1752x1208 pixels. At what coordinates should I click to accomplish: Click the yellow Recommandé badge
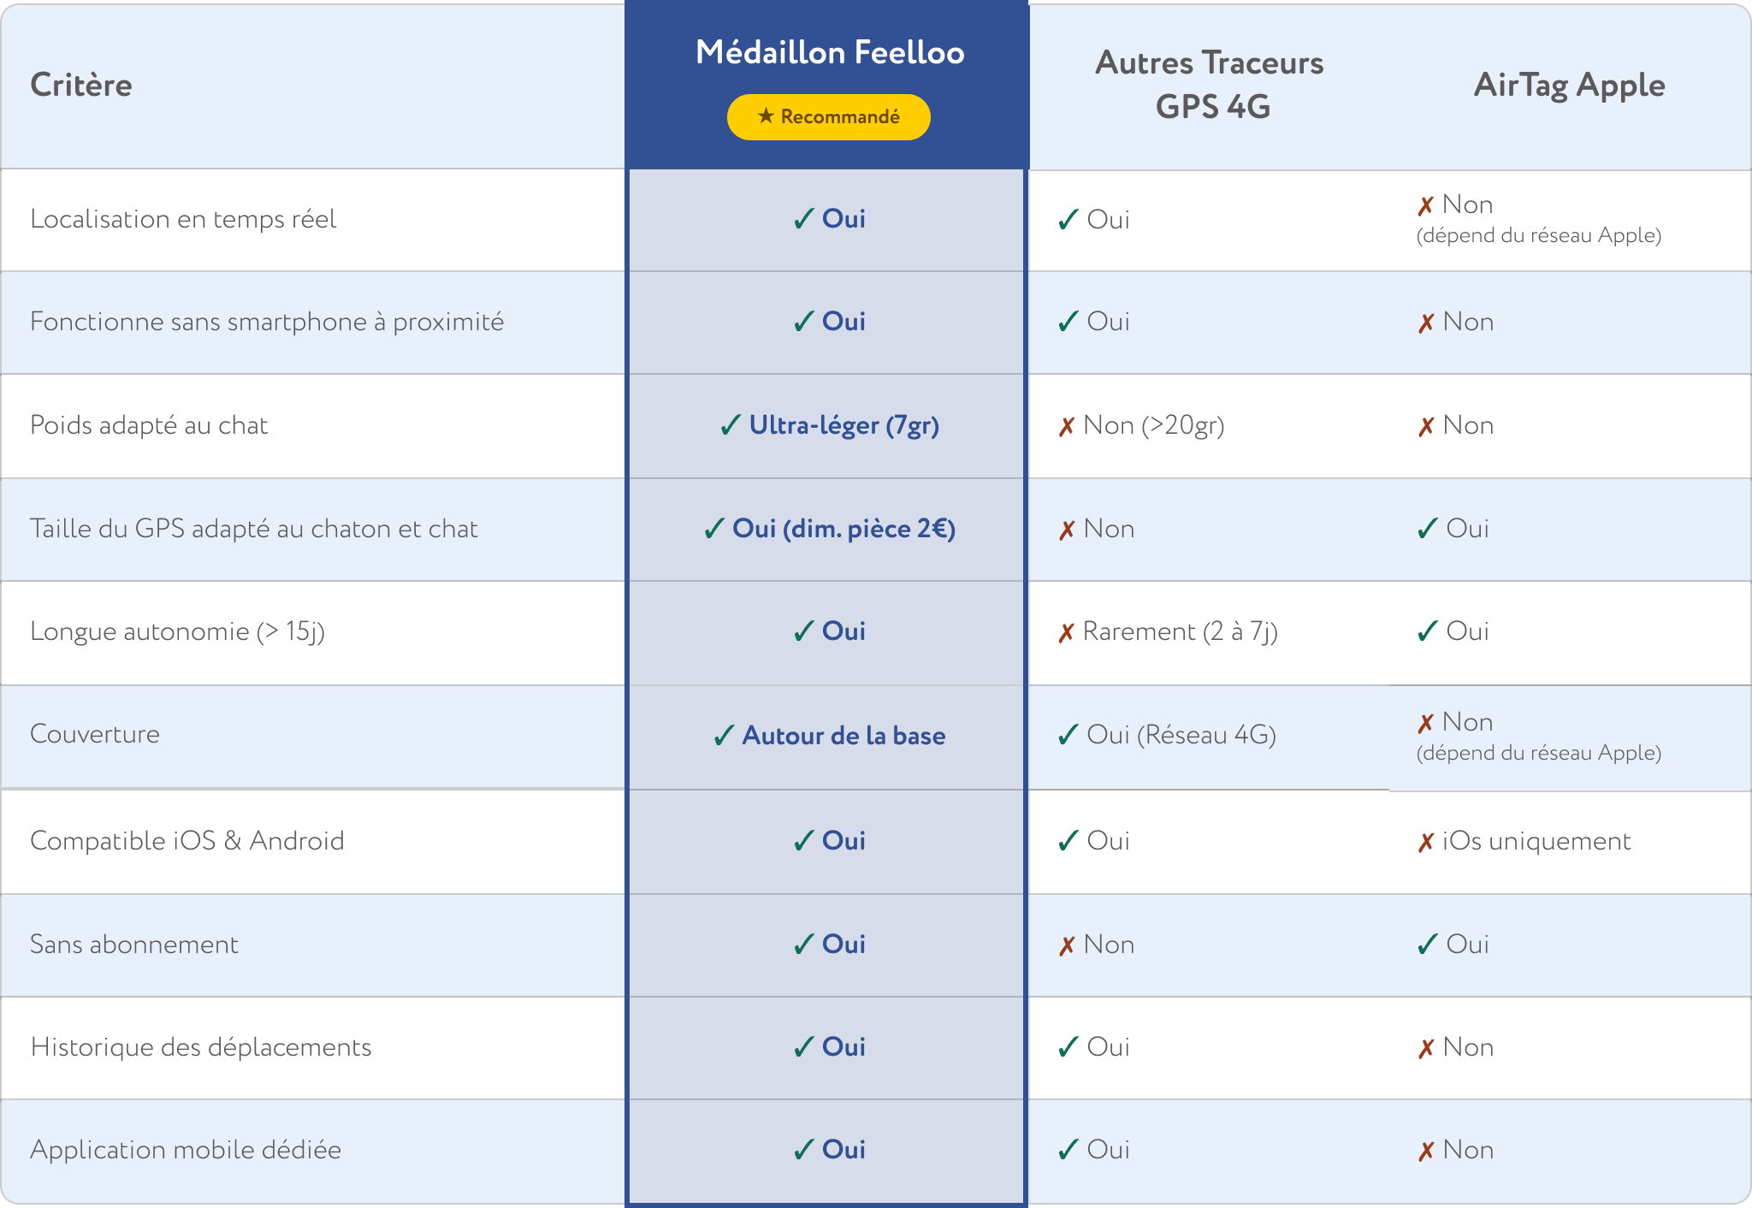pyautogui.click(x=828, y=117)
